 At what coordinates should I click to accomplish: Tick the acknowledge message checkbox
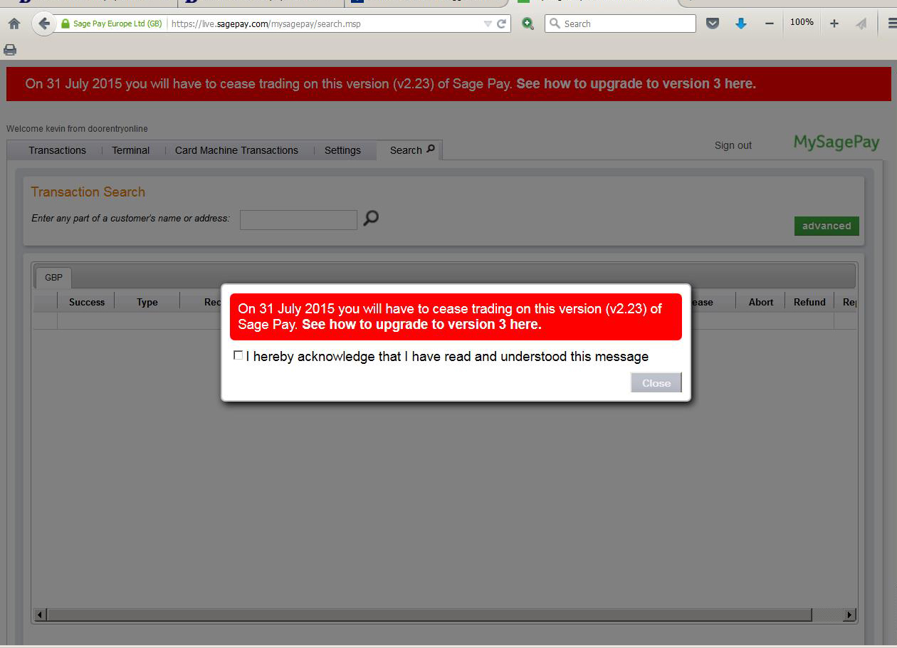pyautogui.click(x=238, y=355)
